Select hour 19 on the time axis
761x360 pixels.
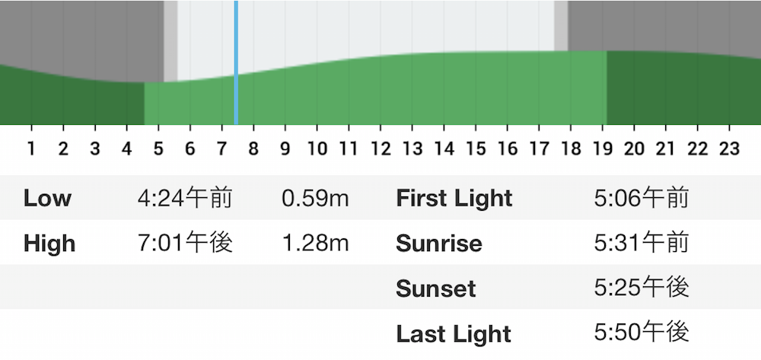coord(602,148)
